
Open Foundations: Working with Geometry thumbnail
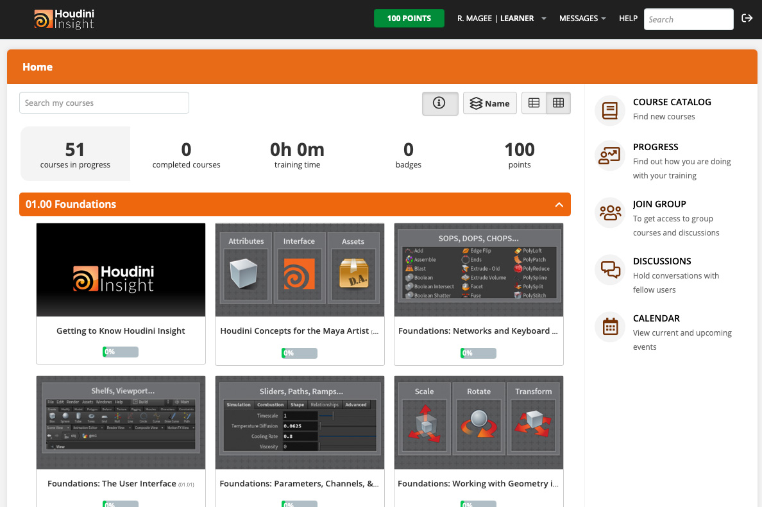tap(478, 422)
